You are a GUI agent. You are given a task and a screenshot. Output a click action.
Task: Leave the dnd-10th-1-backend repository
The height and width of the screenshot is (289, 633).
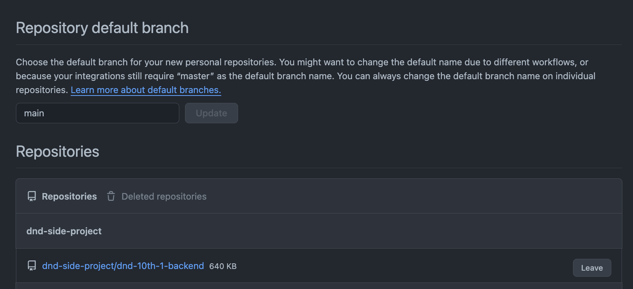[592, 268]
